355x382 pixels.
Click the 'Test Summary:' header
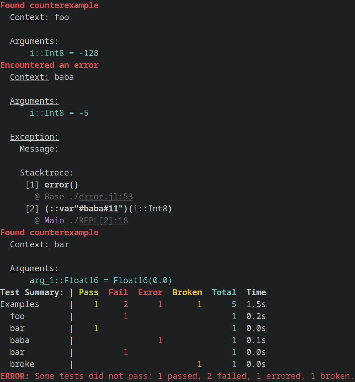(x=32, y=292)
